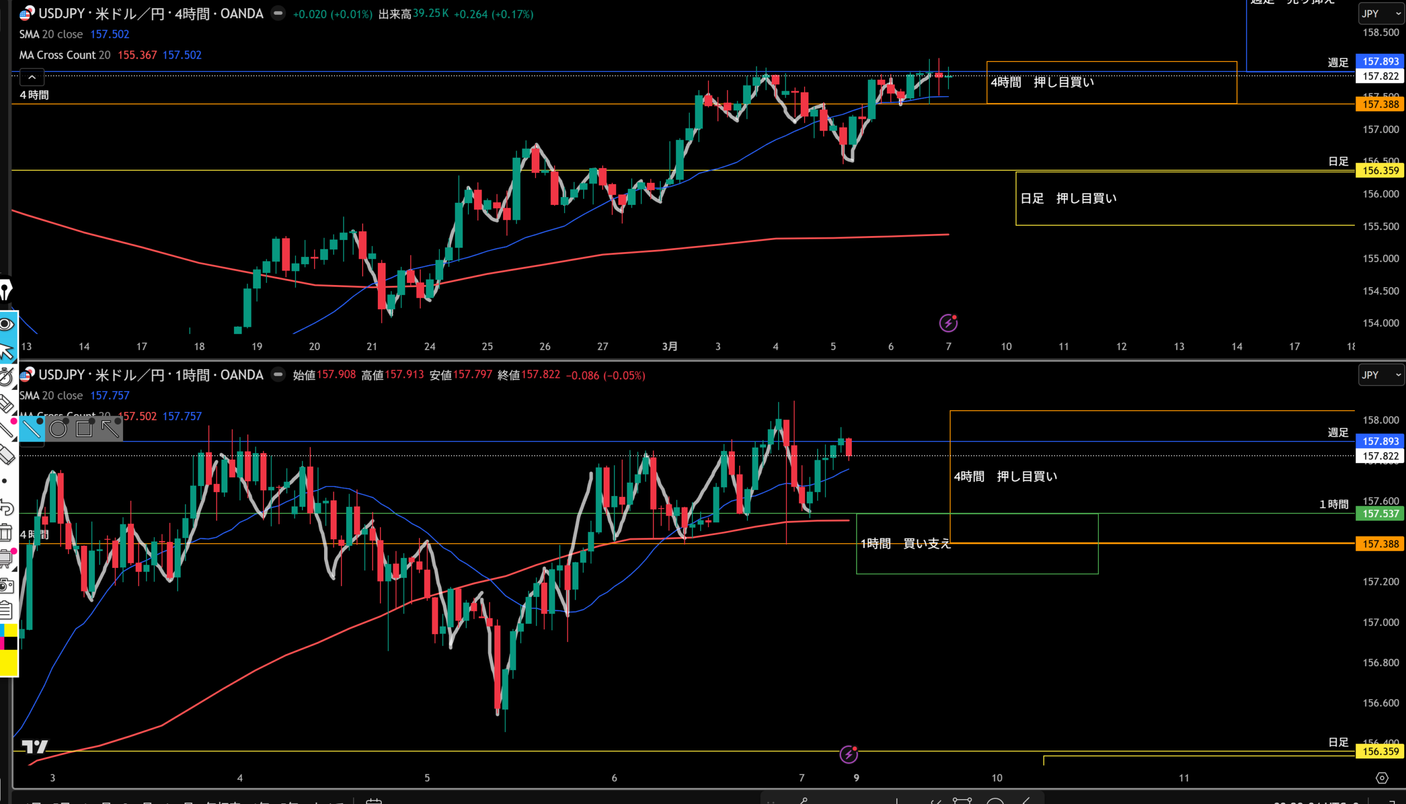1406x804 pixels.
Task: Toggle the 1-hour chart symbol status pill
Action: click(x=278, y=375)
